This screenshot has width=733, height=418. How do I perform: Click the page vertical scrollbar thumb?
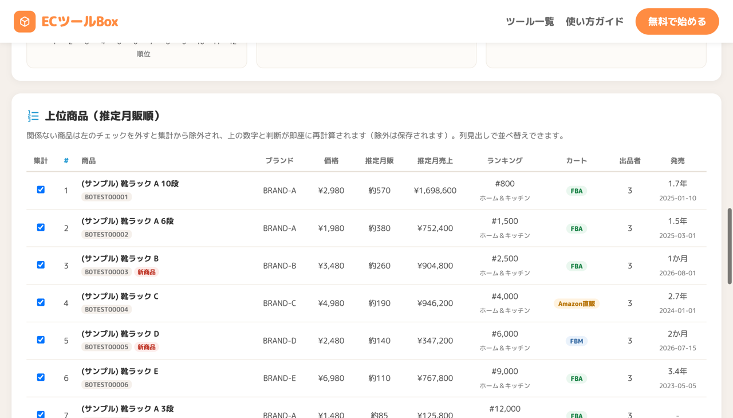coord(730,246)
